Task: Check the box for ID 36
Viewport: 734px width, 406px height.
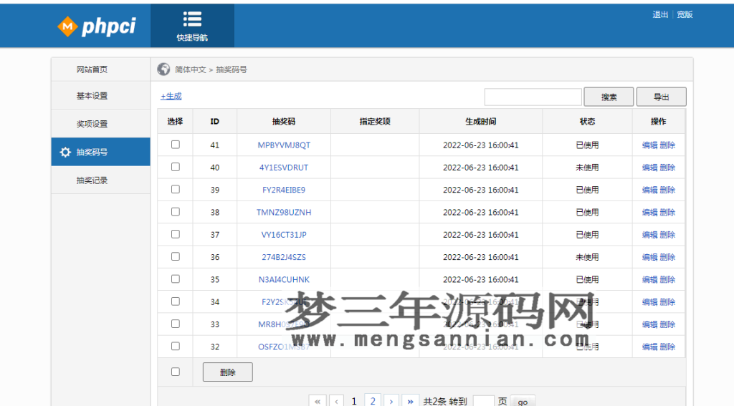Action: pos(176,257)
